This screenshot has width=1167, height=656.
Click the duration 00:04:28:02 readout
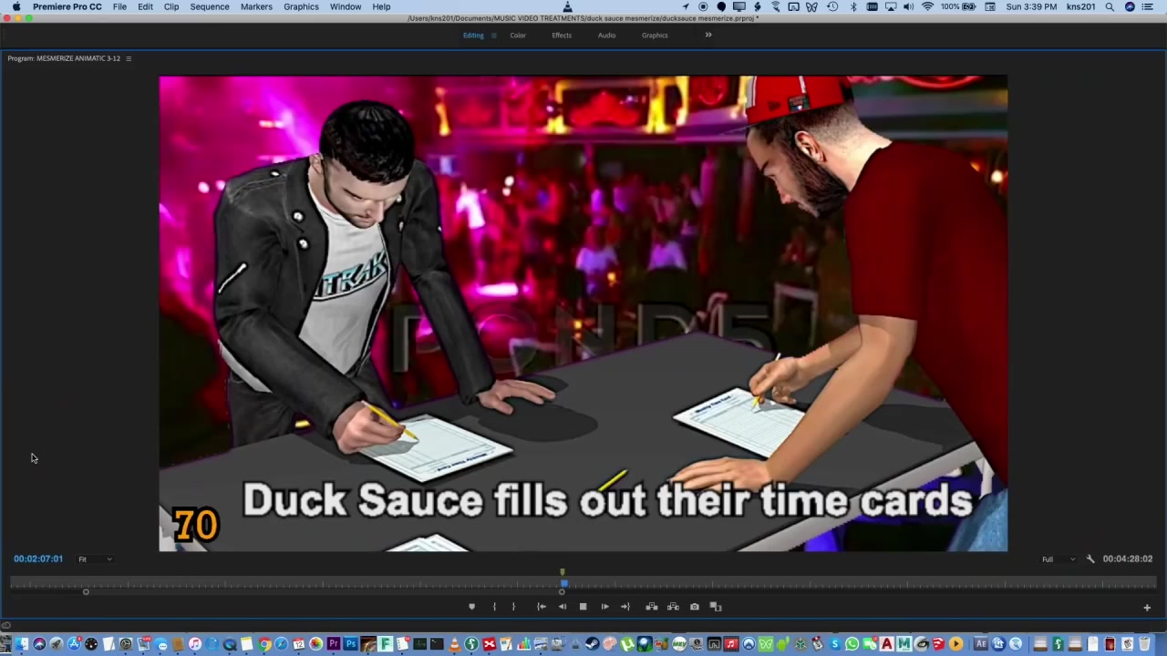coord(1128,559)
